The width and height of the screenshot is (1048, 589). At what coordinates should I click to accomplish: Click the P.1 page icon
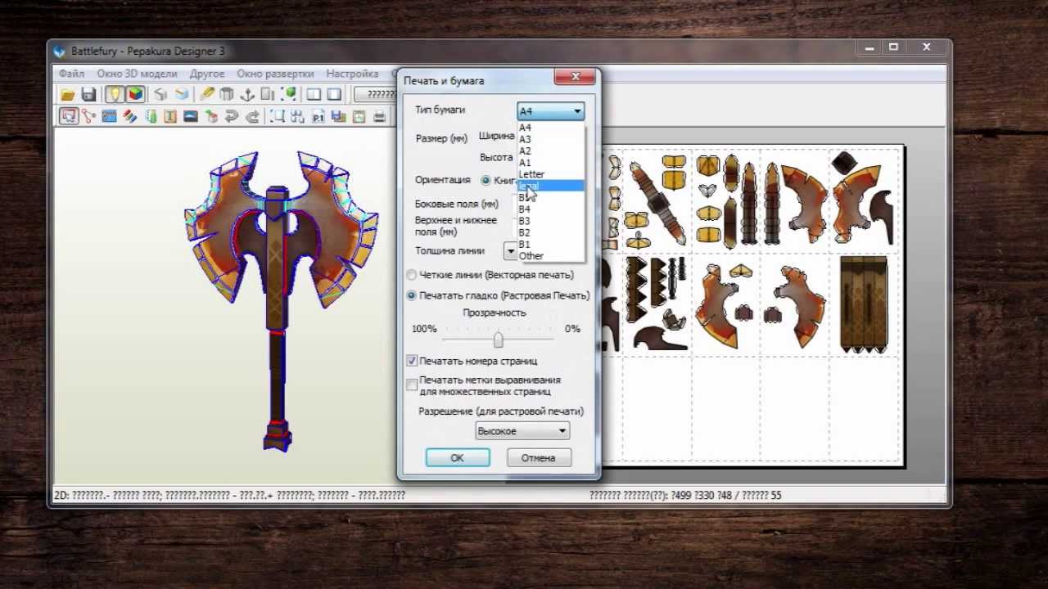point(318,116)
